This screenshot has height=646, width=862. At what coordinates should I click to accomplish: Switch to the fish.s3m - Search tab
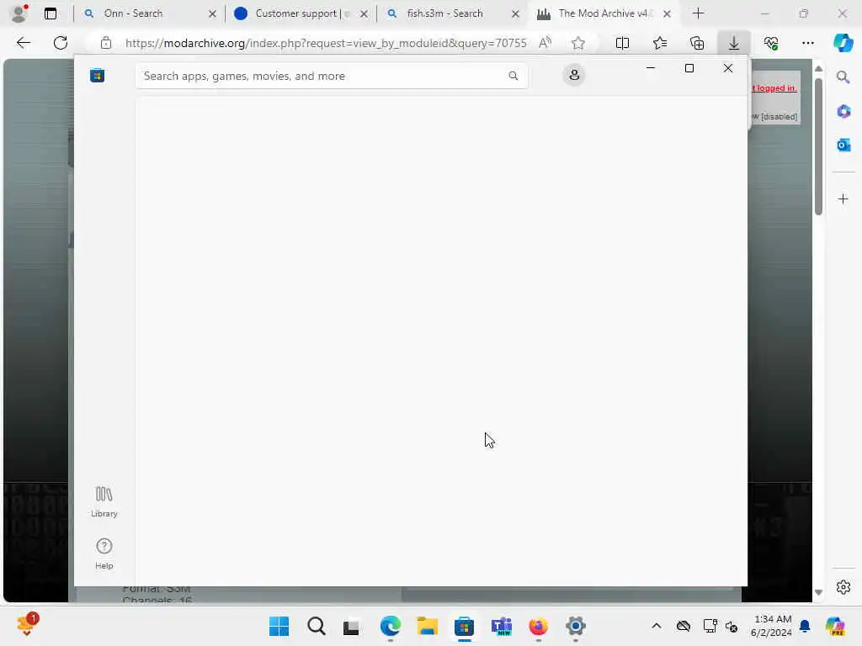click(444, 13)
